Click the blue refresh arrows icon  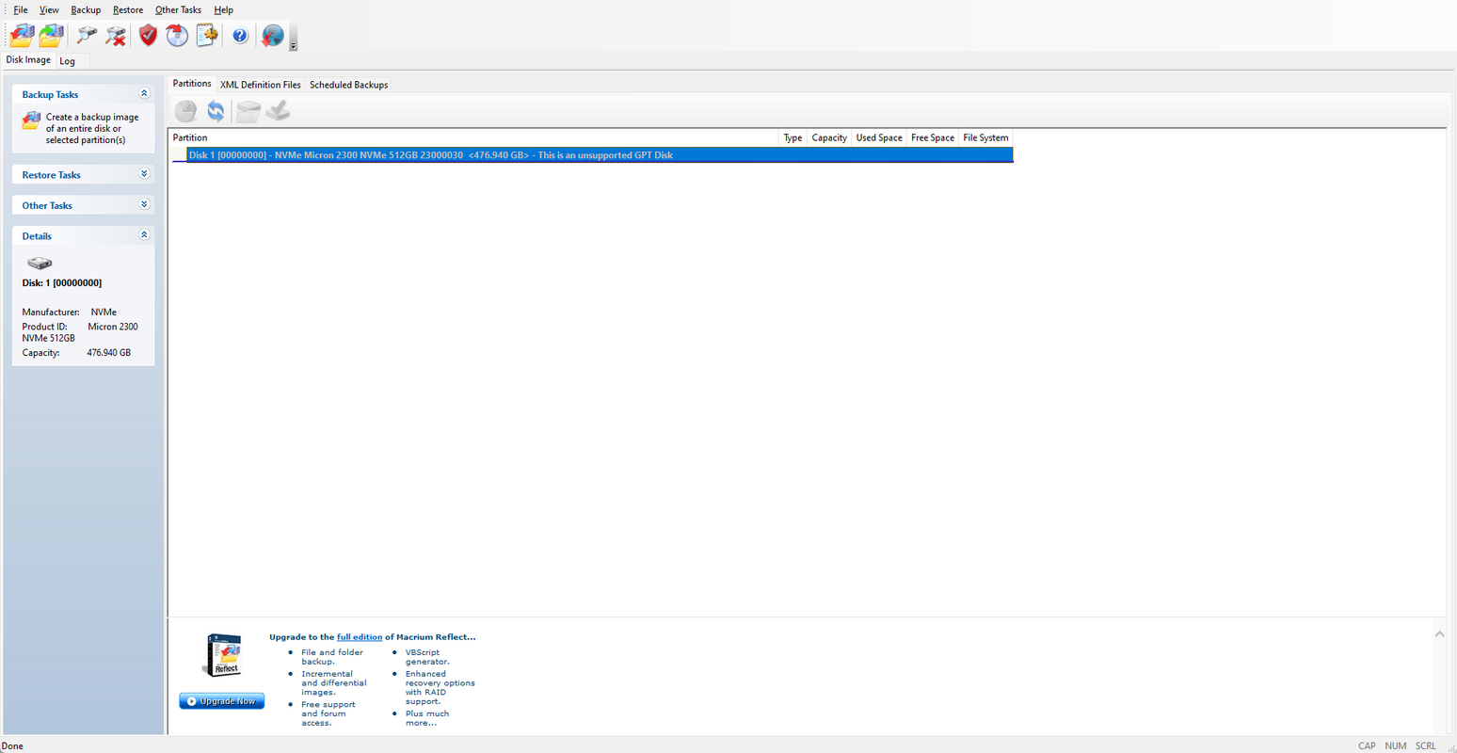[x=216, y=111]
